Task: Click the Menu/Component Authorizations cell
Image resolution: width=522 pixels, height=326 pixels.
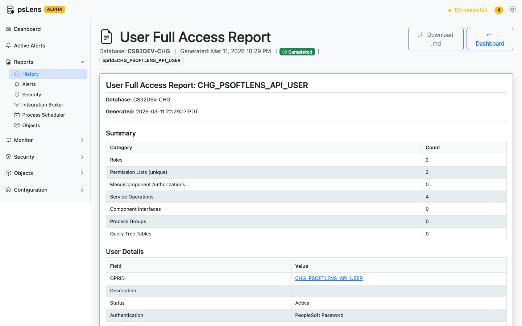Action: 264,184
